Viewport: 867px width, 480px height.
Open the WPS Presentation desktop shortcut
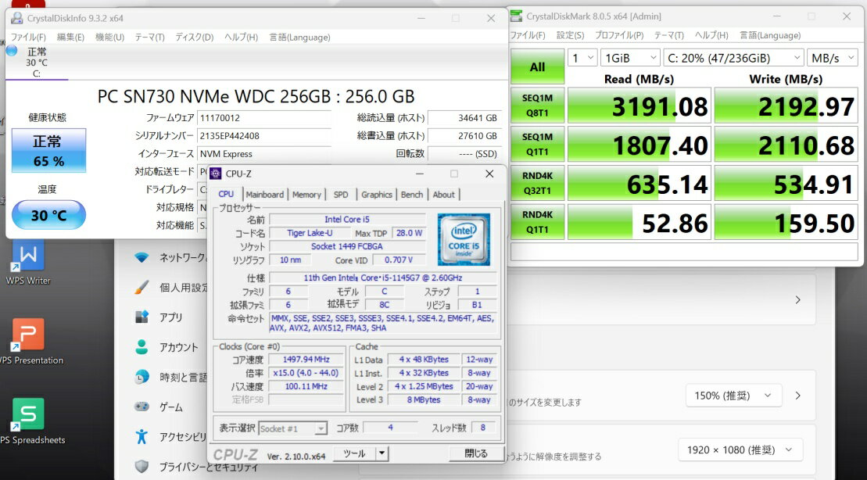28,335
